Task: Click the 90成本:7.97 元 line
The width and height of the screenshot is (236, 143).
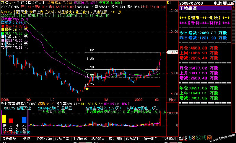Action: pos(14,44)
